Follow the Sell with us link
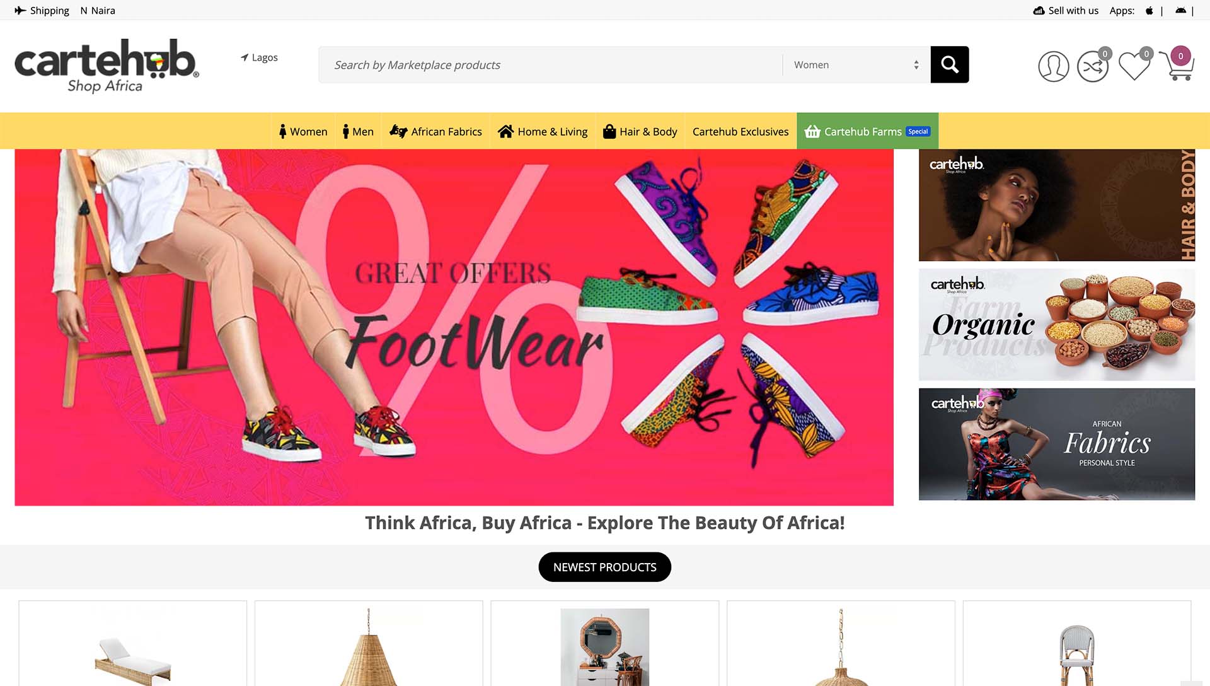Image resolution: width=1210 pixels, height=686 pixels. pyautogui.click(x=1066, y=11)
